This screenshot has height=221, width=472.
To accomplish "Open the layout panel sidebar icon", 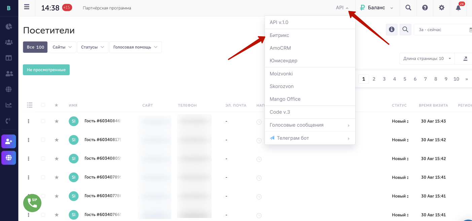I will (9, 58).
